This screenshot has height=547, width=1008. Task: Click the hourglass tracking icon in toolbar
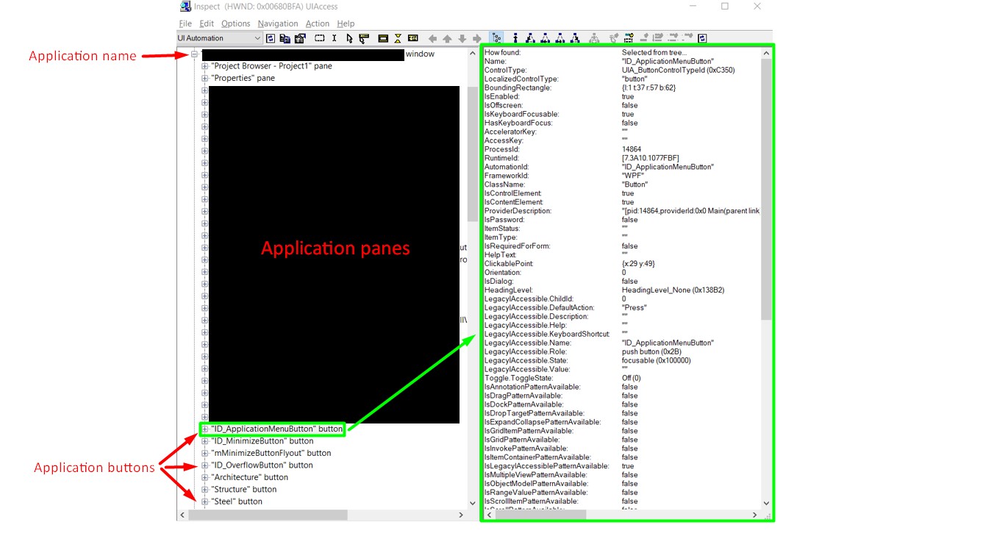[397, 37]
